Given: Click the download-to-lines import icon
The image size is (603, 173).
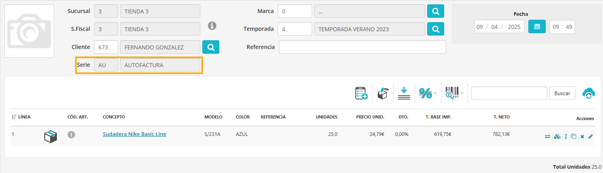Looking at the screenshot, I should click(404, 93).
